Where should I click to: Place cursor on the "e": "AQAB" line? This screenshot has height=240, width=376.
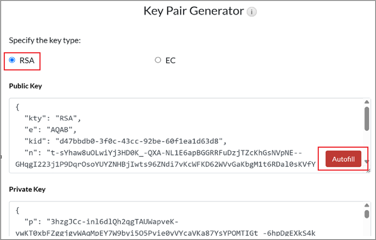click(52, 129)
